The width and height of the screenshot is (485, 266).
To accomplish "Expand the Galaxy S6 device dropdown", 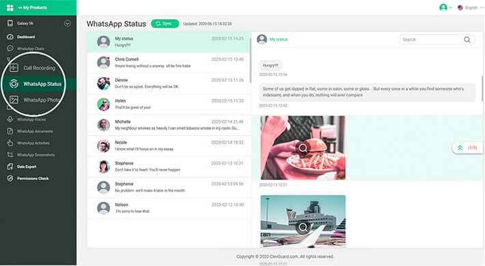I will click(x=68, y=23).
